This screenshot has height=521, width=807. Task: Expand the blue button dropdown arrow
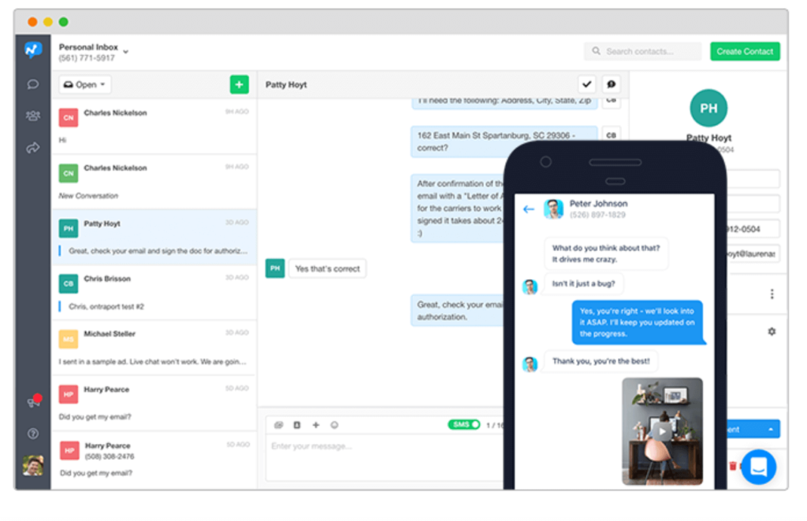[x=769, y=429]
